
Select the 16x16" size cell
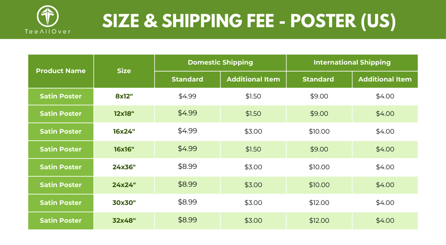tap(124, 149)
